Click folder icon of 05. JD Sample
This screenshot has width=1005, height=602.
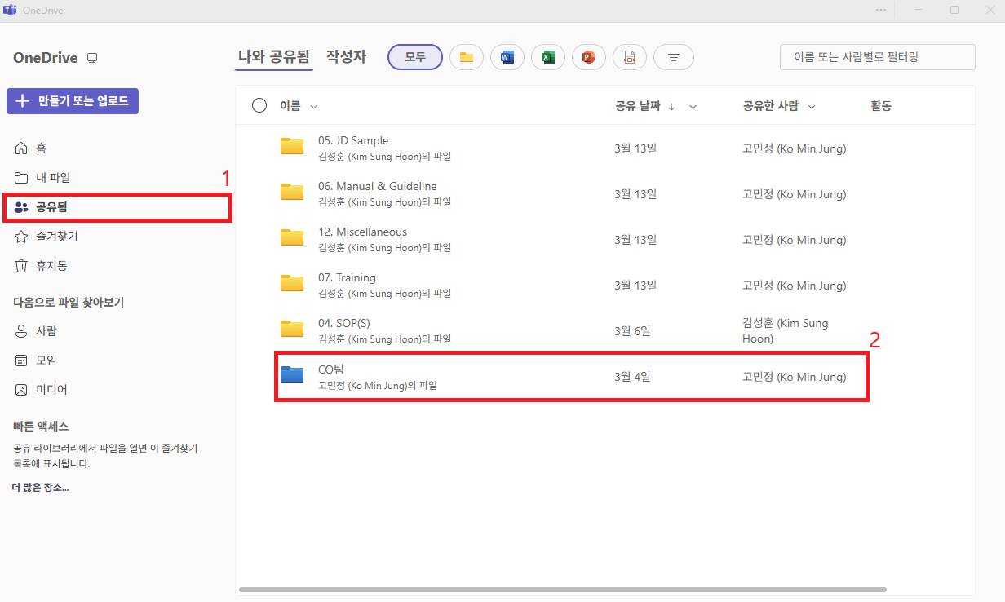[x=292, y=147]
